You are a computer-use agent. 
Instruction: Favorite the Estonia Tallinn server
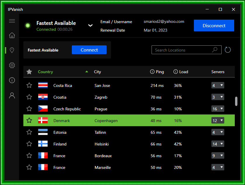[x=29, y=132]
